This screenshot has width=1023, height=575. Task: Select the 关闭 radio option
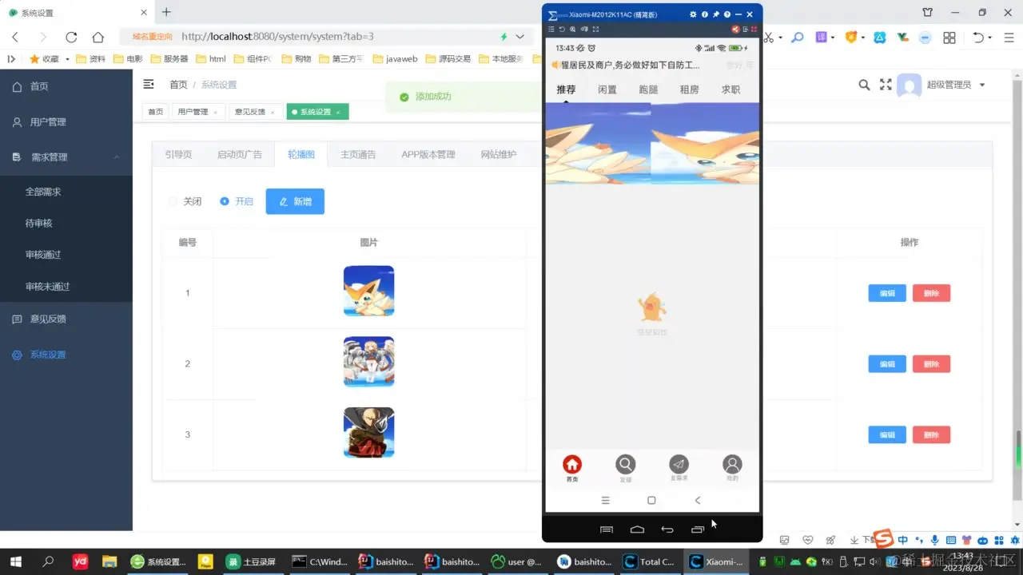(185, 201)
